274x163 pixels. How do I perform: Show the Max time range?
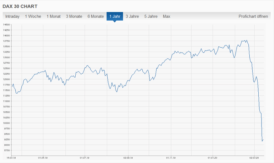[x=167, y=16]
